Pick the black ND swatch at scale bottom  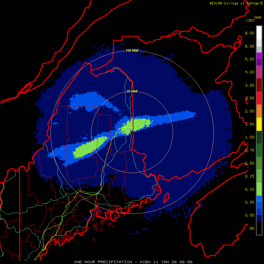pos(259,228)
